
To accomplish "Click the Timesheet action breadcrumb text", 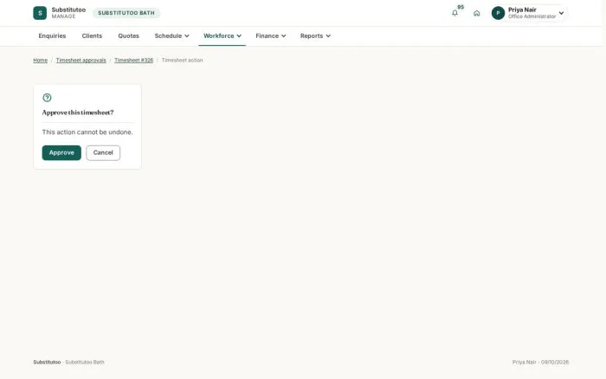I will point(182,61).
